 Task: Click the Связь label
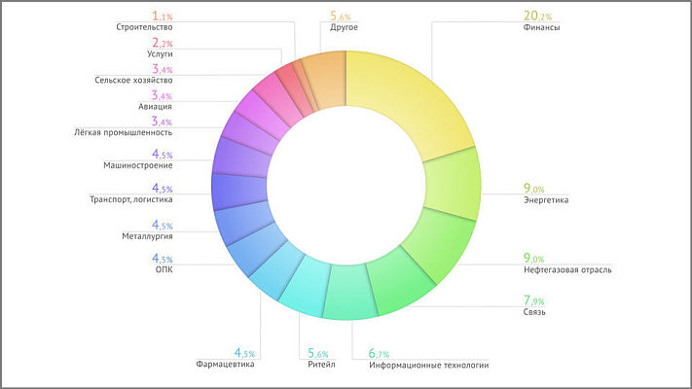point(534,312)
